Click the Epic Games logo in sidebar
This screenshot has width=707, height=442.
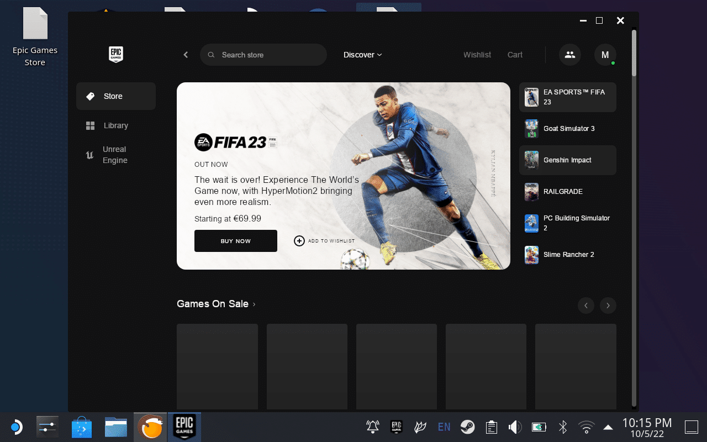pyautogui.click(x=115, y=55)
